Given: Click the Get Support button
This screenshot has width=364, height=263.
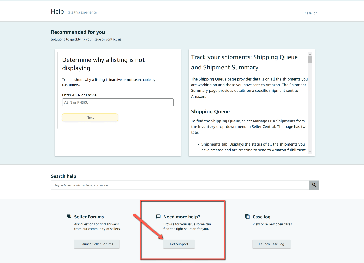Looking at the screenshot, I should pyautogui.click(x=179, y=244).
